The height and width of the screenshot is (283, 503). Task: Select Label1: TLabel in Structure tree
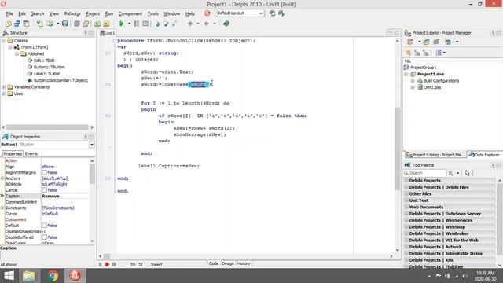(x=46, y=74)
